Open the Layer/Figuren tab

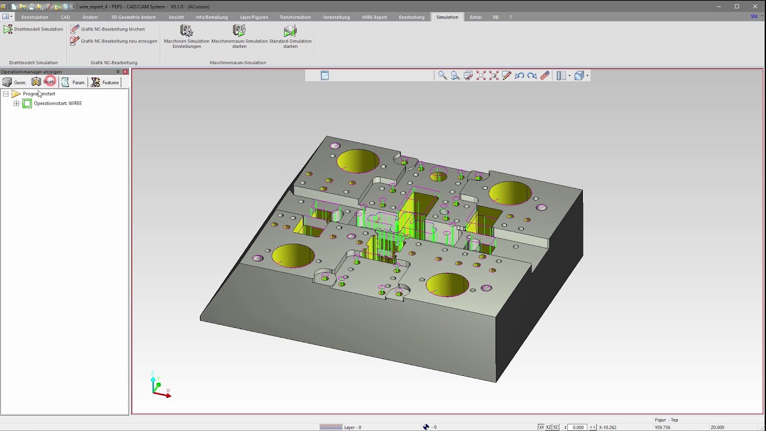254,17
